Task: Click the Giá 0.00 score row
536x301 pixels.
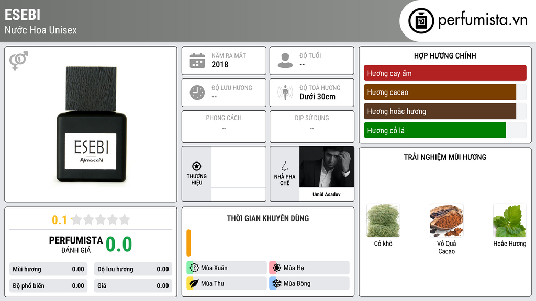Action: [133, 286]
